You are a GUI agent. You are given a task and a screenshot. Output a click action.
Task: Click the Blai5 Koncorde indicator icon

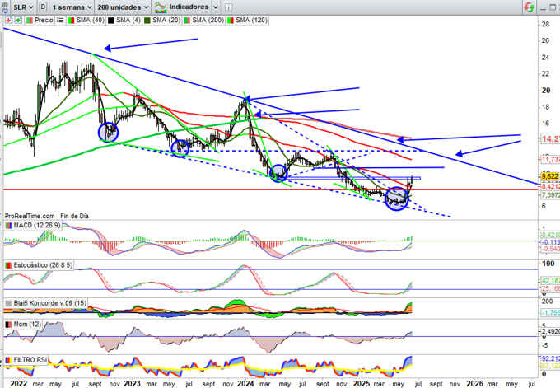(8, 303)
